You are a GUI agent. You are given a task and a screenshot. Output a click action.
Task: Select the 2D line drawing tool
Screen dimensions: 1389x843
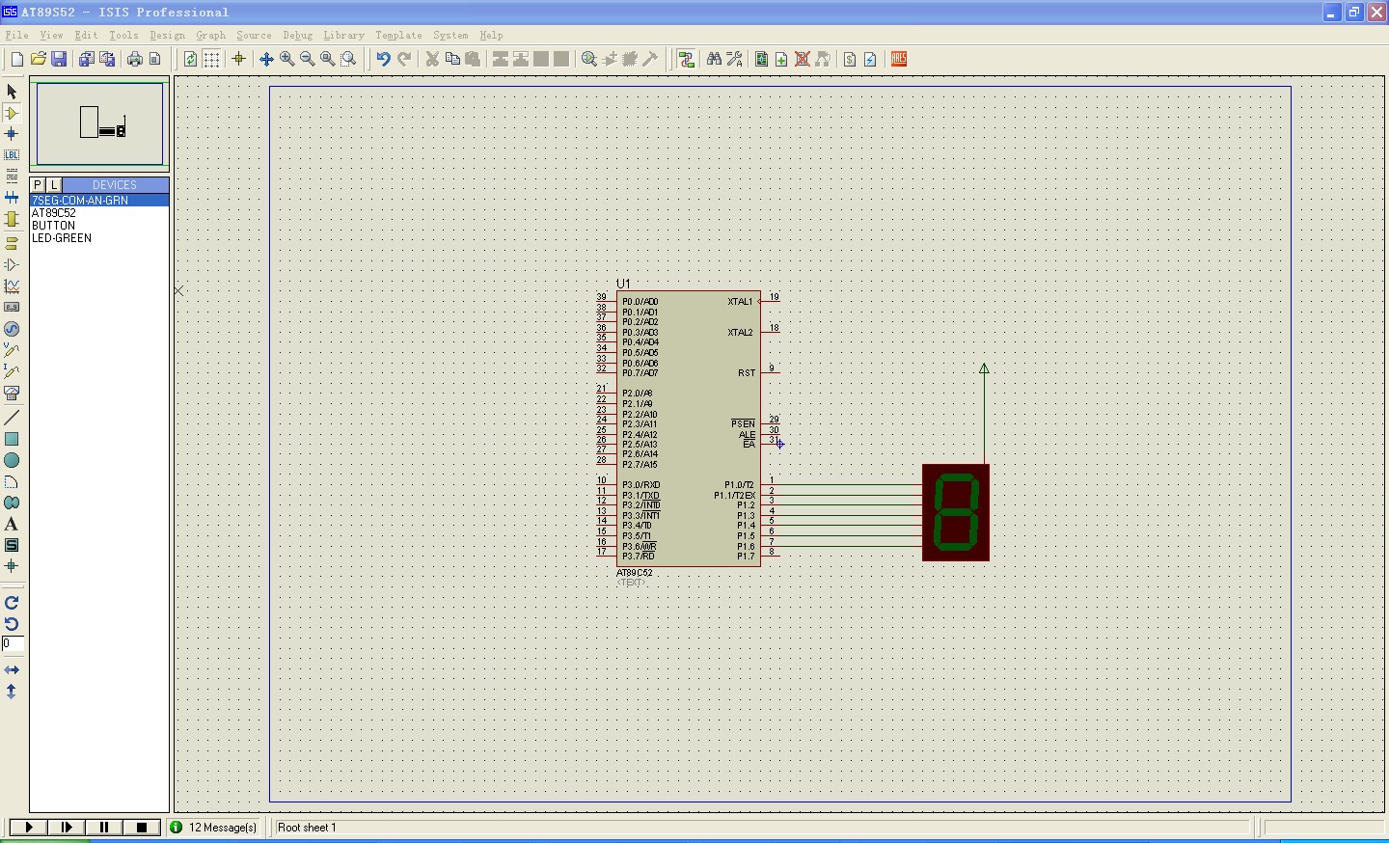[x=12, y=418]
